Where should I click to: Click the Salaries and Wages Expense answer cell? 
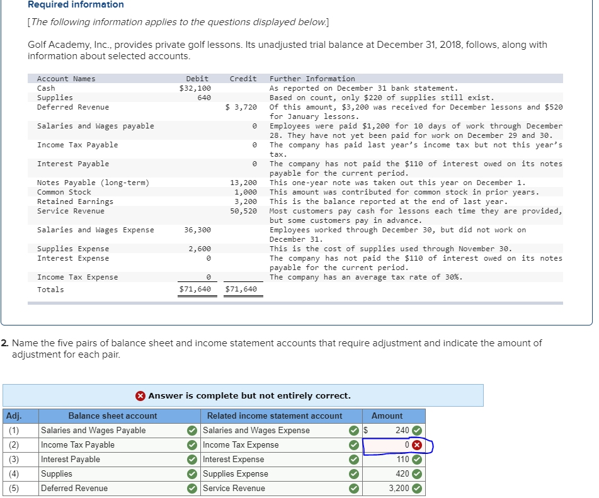click(282, 431)
